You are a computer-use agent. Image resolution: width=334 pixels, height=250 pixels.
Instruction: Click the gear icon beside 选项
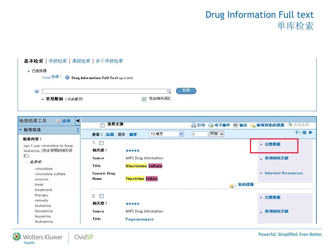(58, 121)
